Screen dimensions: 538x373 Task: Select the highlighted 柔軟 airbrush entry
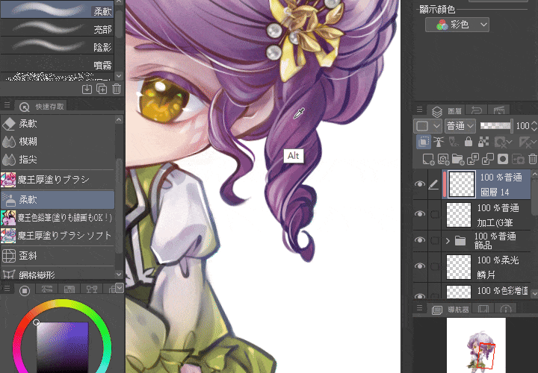point(58,200)
